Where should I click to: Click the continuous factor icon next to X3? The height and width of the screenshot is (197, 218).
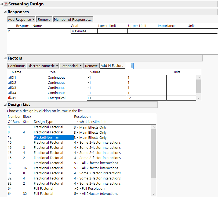9,88
